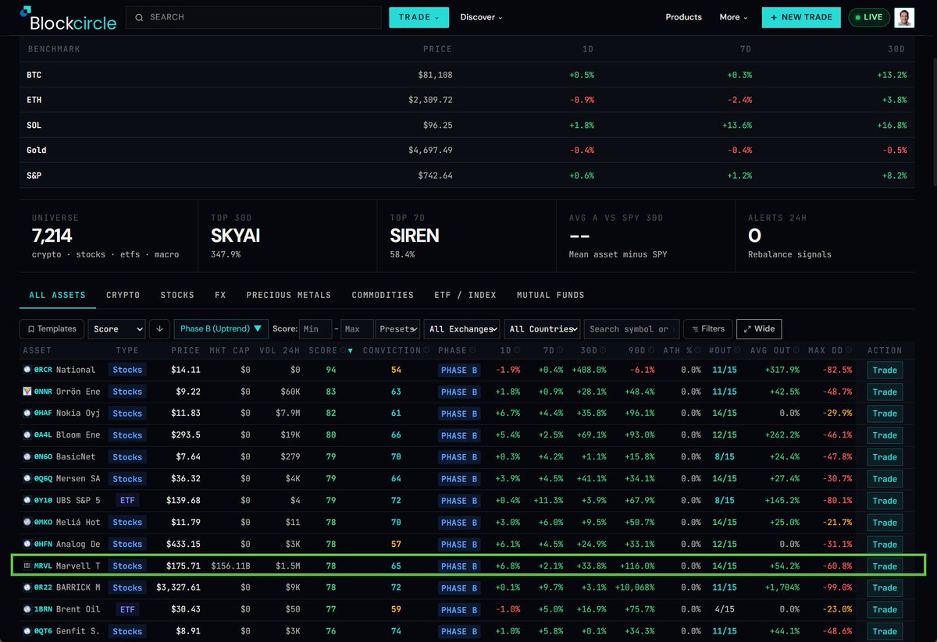
Task: Click the 1BRN Brent Oil asset icon
Action: pyautogui.click(x=27, y=609)
